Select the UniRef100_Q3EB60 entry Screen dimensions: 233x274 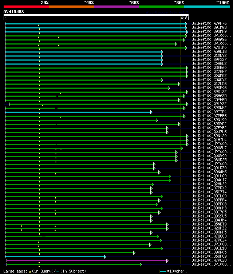pos(209,67)
